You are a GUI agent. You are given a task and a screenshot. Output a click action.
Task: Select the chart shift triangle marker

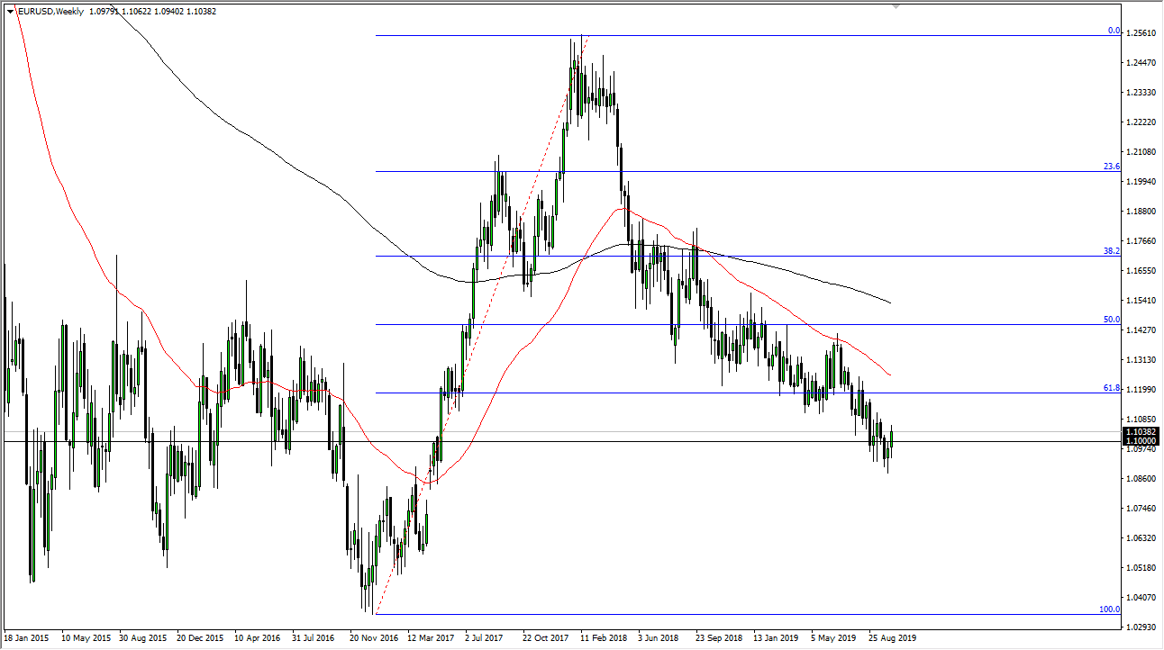click(x=895, y=6)
